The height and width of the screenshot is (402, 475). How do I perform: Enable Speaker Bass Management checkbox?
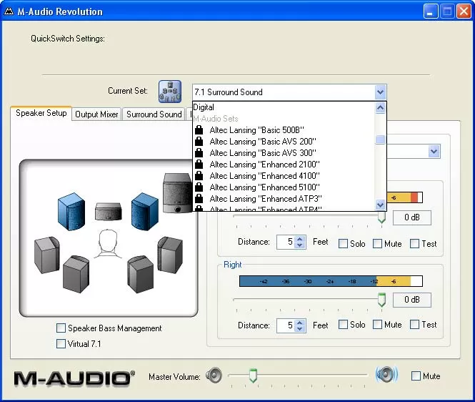tap(61, 328)
